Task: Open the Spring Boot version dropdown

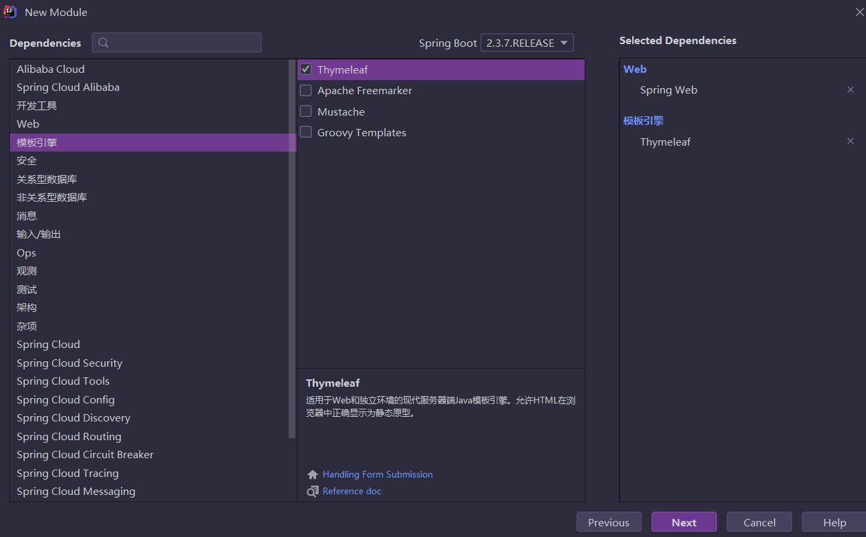Action: (527, 43)
